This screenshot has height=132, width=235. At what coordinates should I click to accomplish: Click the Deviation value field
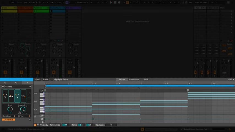coord(111,125)
